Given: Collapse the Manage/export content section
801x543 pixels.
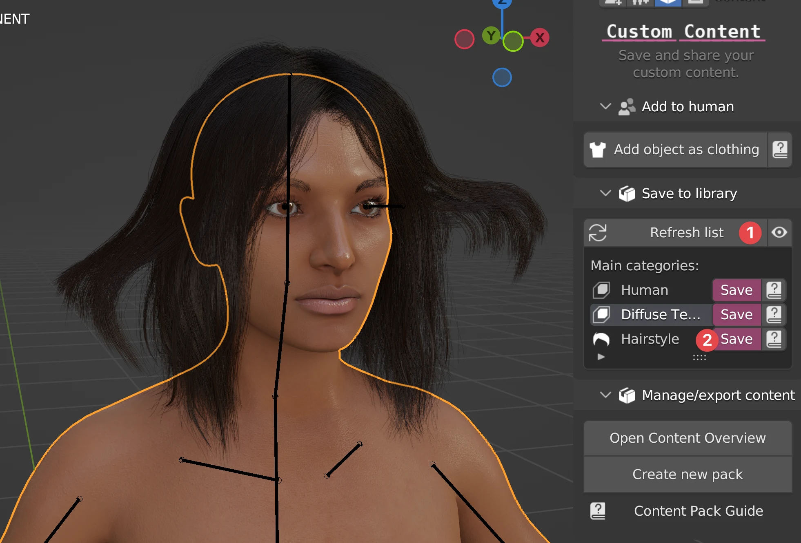Looking at the screenshot, I should (605, 395).
